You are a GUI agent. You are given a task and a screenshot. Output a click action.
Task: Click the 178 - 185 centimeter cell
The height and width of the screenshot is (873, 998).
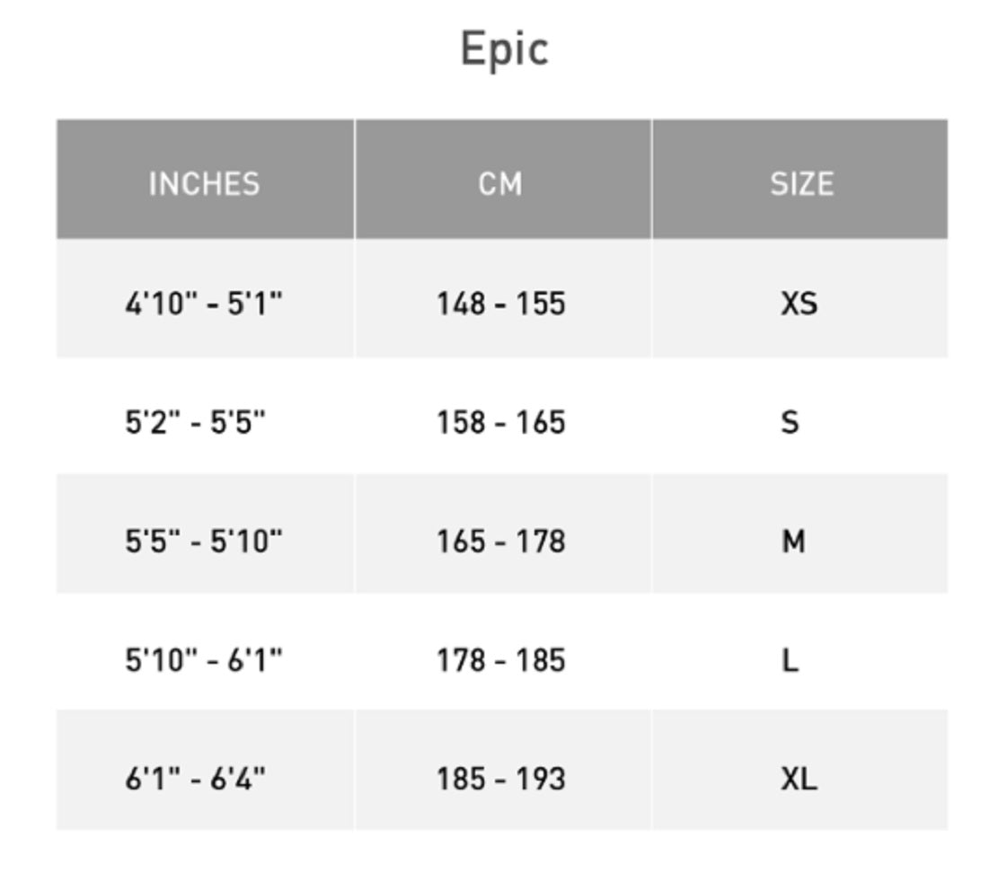point(500,661)
